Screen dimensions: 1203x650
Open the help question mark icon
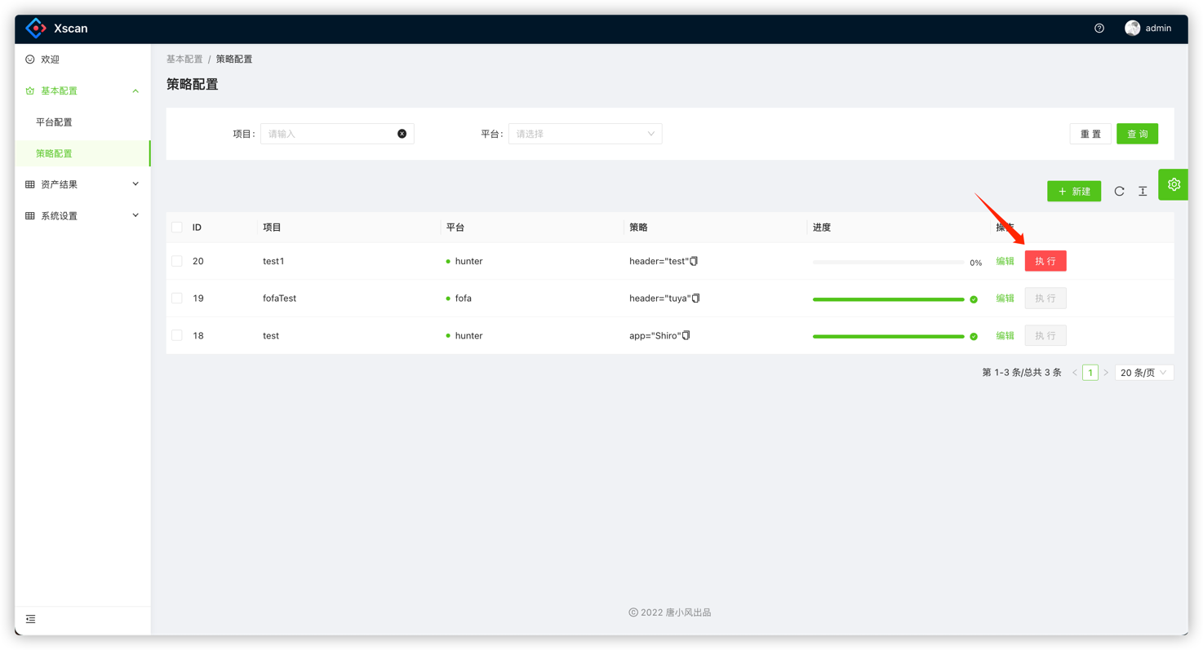click(x=1099, y=28)
